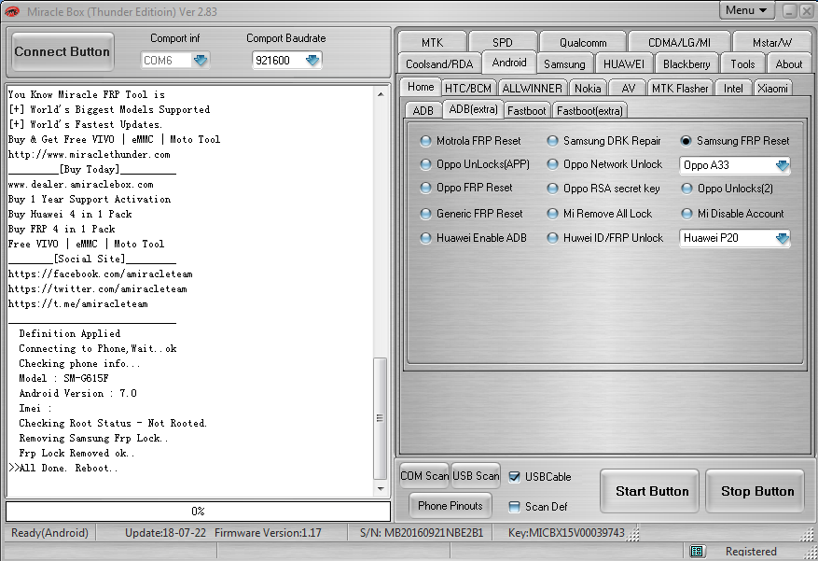
Task: Select Huwei ID/FRP Unlock option
Action: pos(604,238)
